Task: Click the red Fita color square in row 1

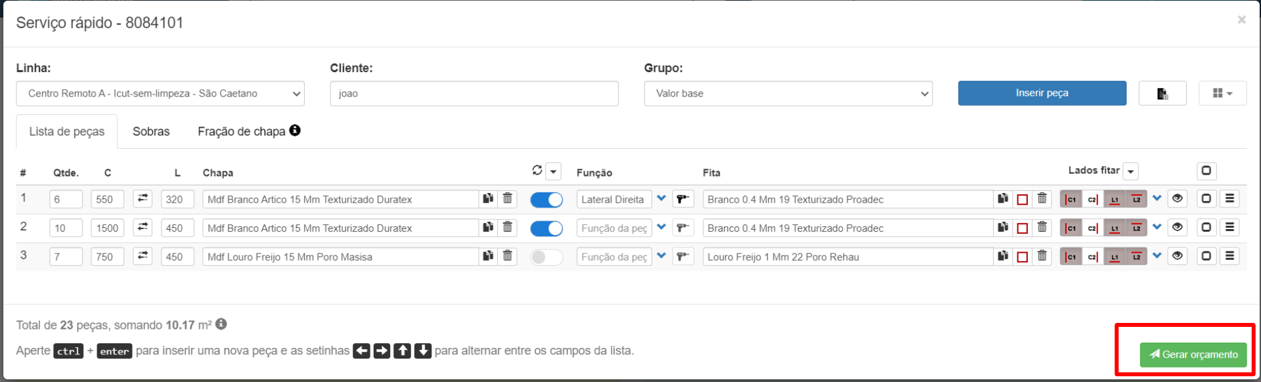Action: click(x=1023, y=200)
